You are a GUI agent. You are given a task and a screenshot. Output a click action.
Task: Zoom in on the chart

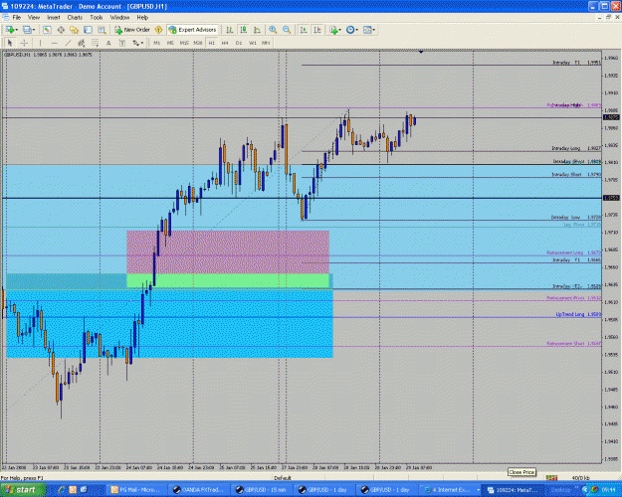[x=273, y=30]
